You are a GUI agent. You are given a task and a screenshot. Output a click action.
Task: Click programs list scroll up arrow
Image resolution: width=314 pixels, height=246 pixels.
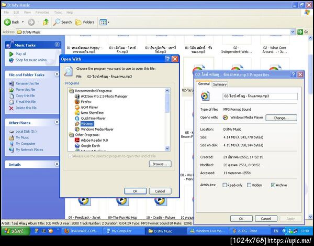click(x=167, y=91)
